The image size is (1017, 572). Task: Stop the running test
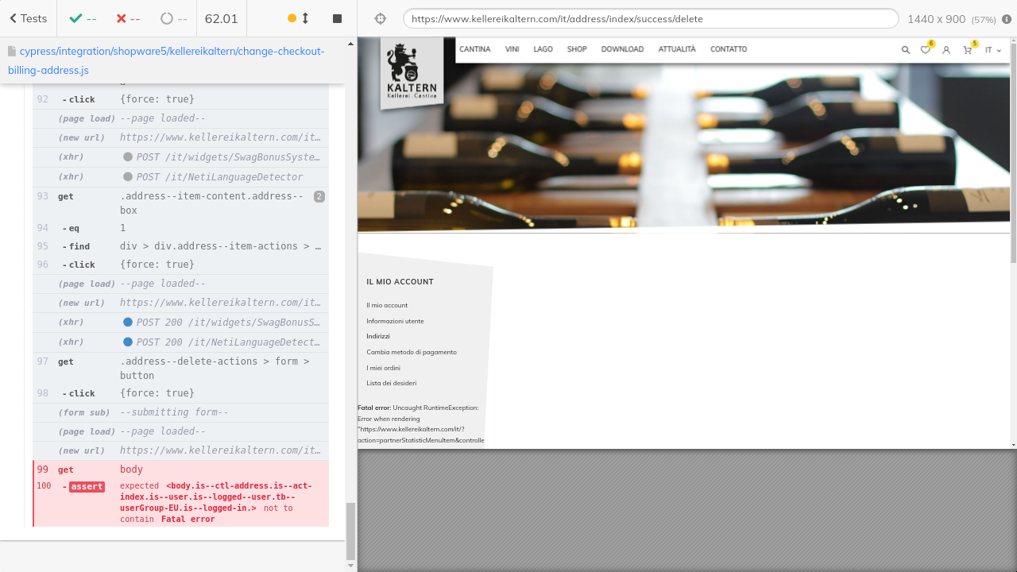point(337,18)
